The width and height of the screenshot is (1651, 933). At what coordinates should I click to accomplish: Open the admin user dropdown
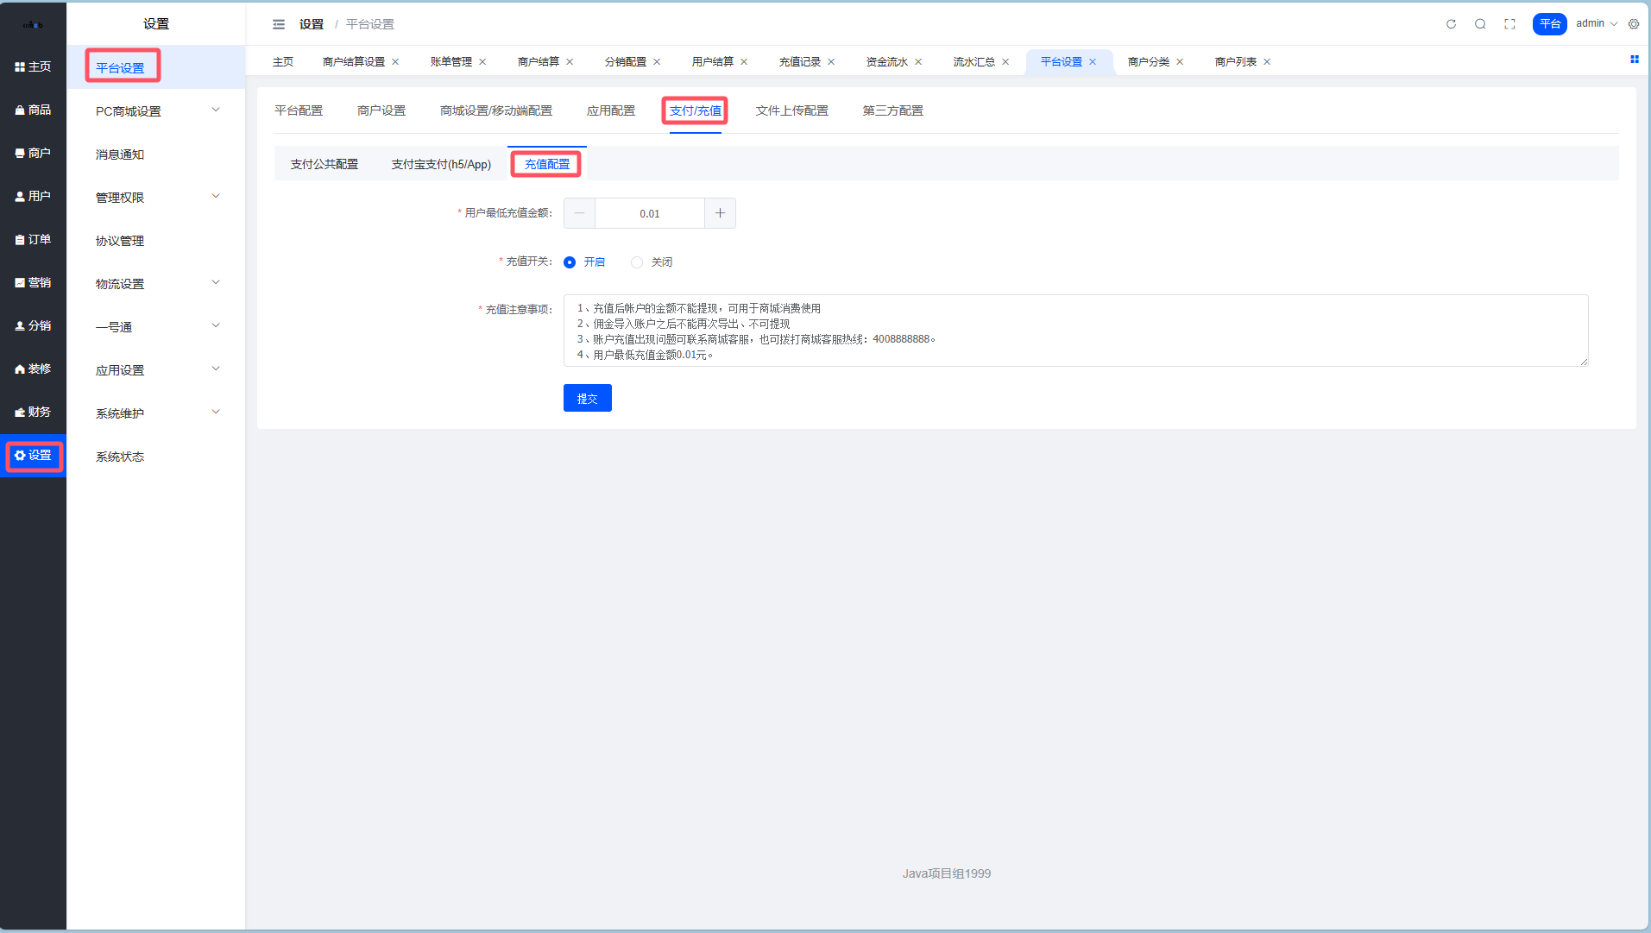(x=1596, y=24)
